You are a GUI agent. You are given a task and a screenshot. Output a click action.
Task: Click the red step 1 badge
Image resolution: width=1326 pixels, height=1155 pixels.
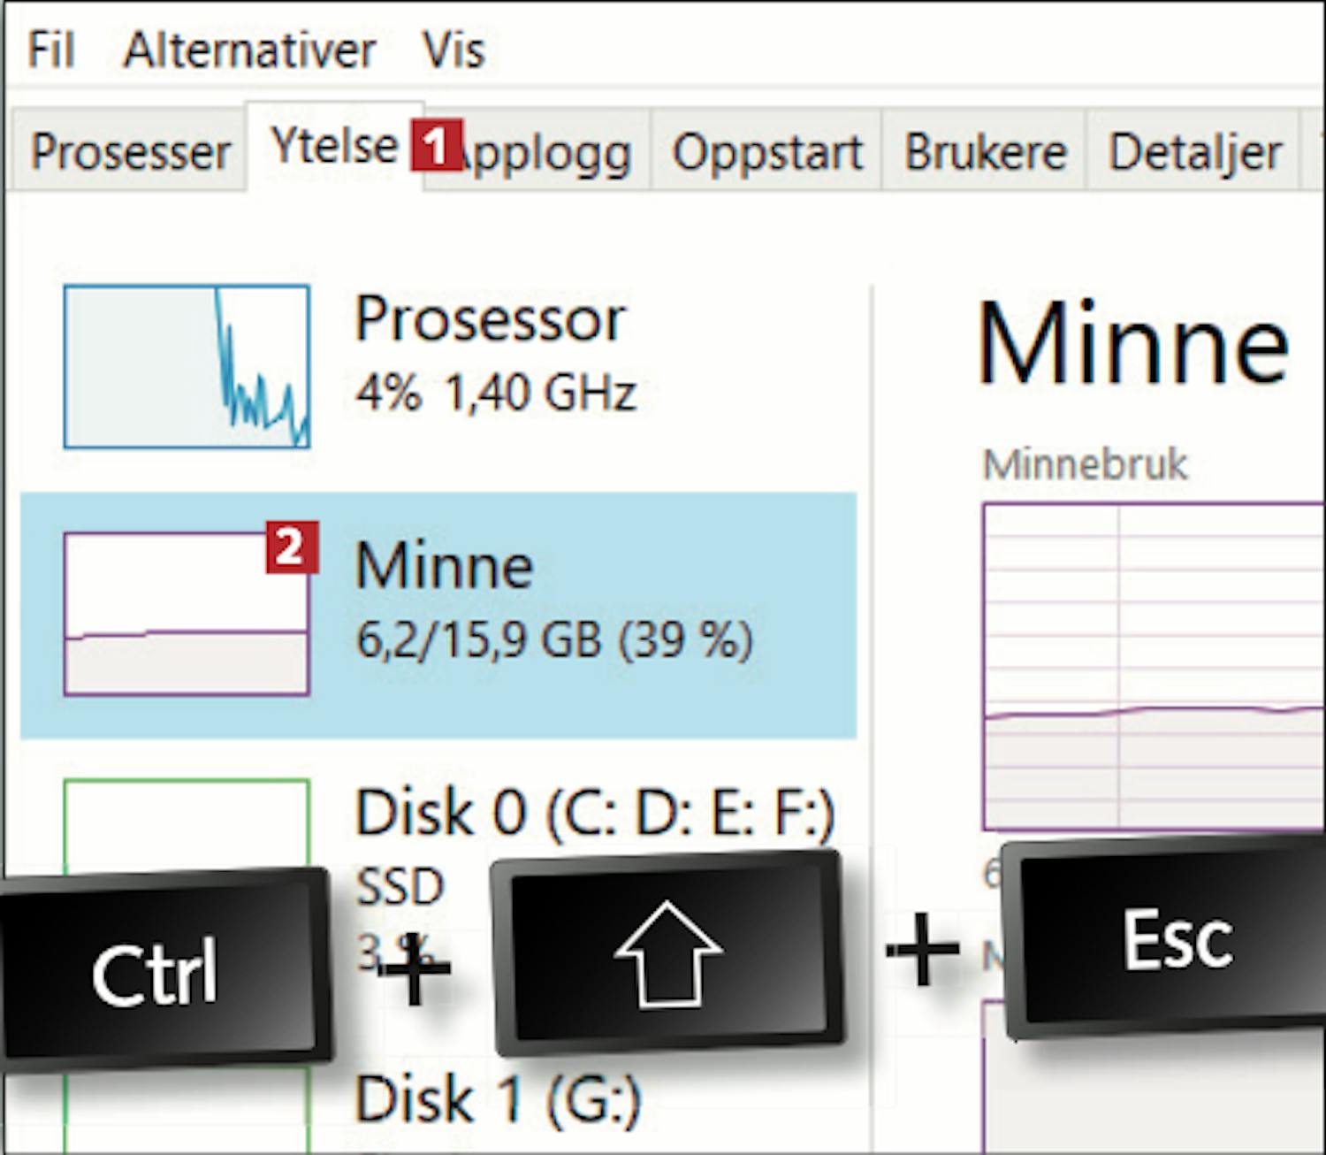pyautogui.click(x=436, y=147)
